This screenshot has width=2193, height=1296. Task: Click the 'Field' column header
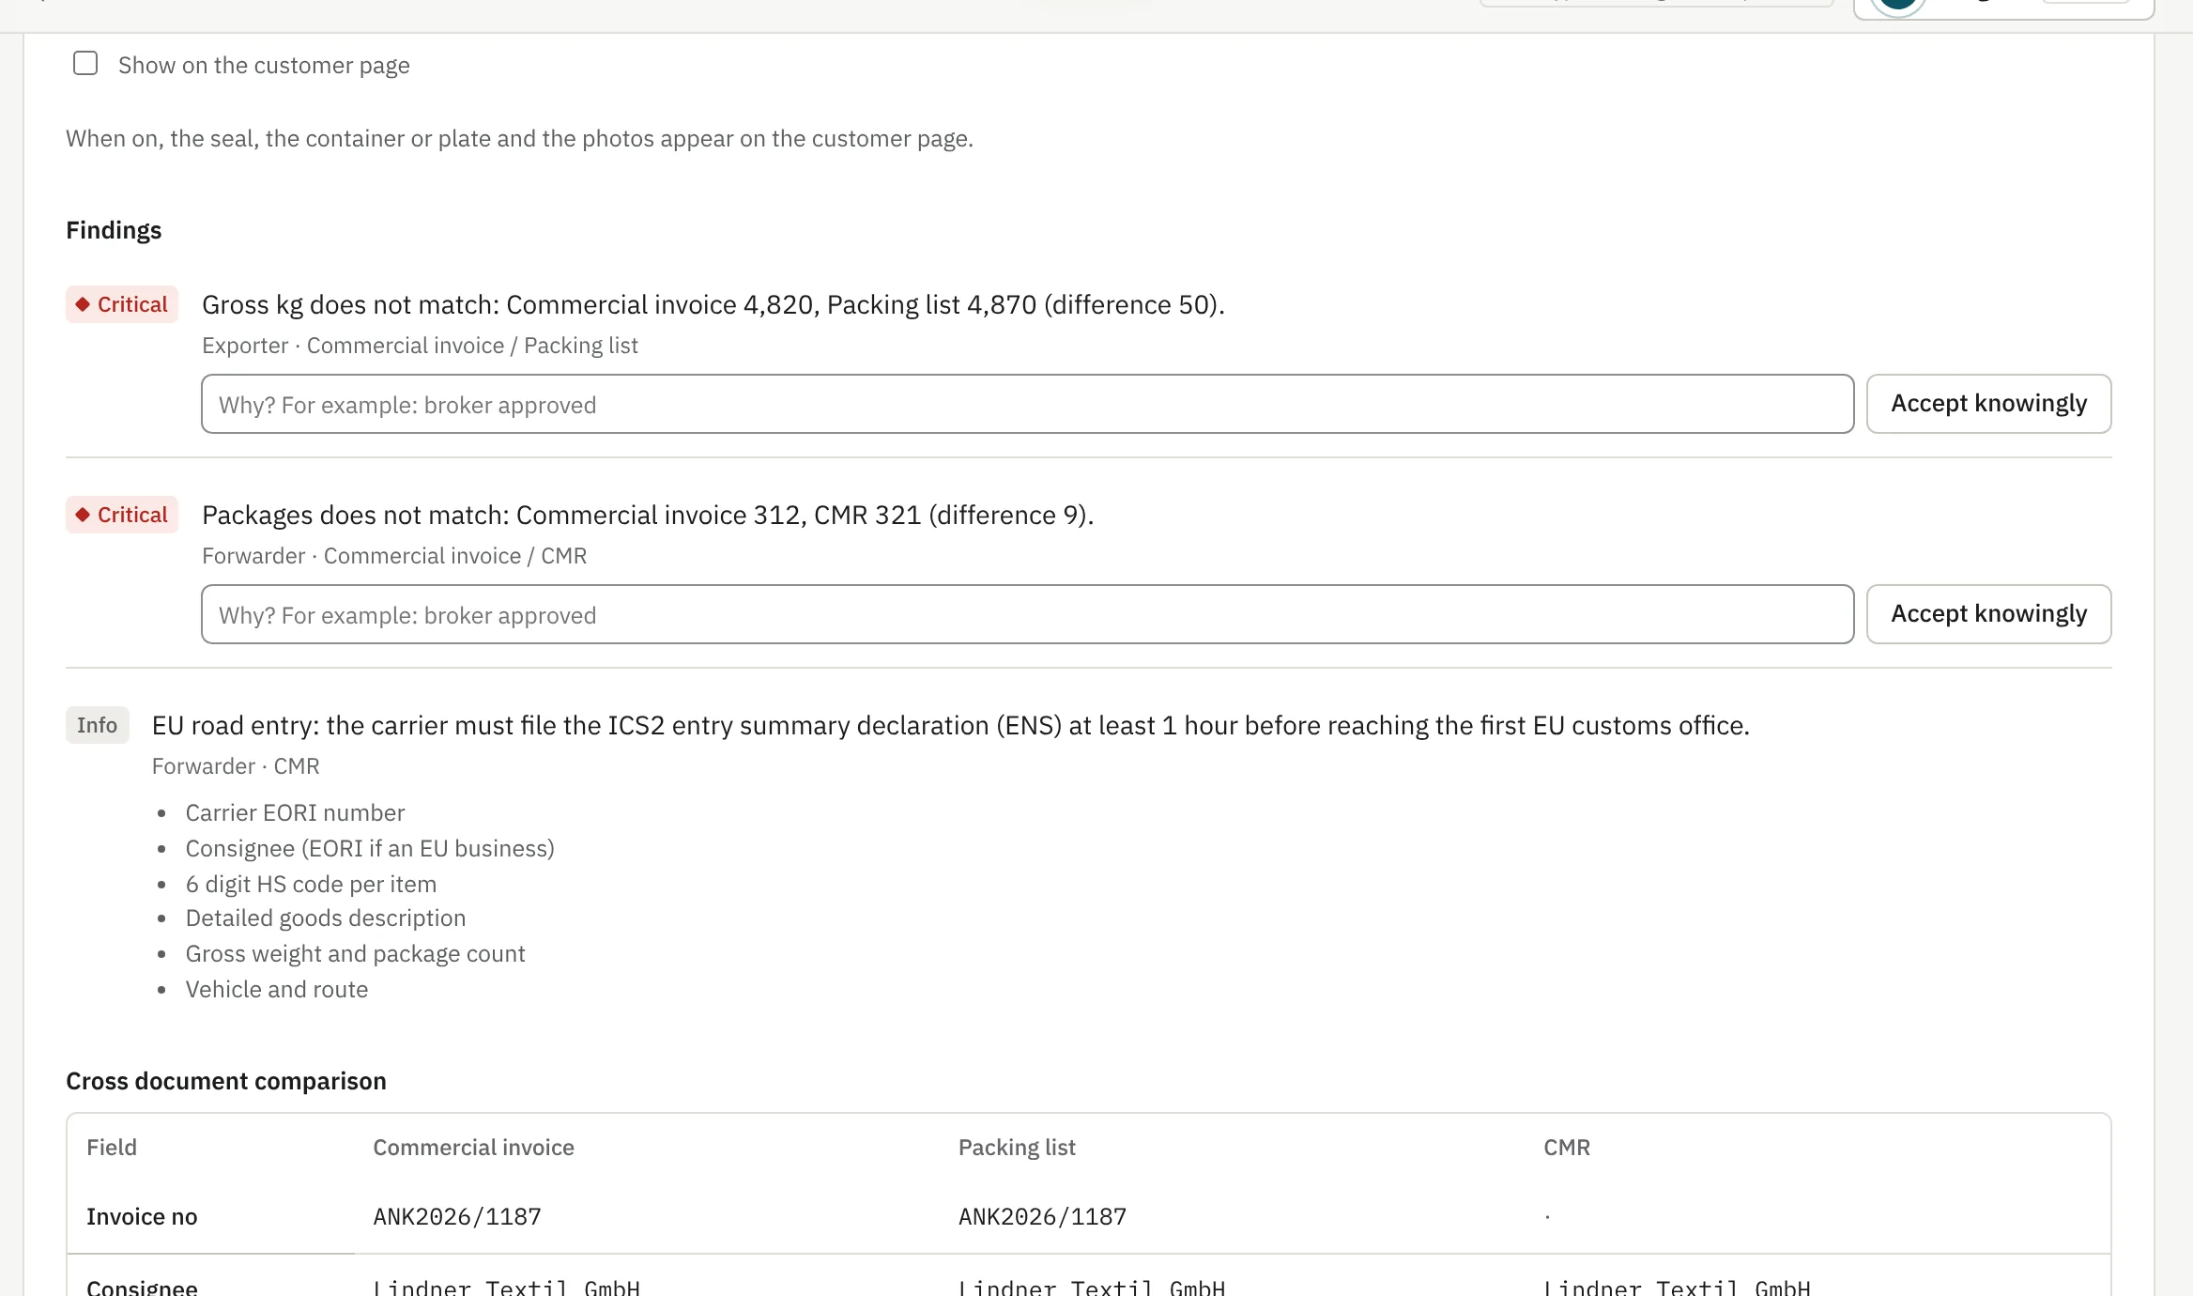coord(112,1148)
